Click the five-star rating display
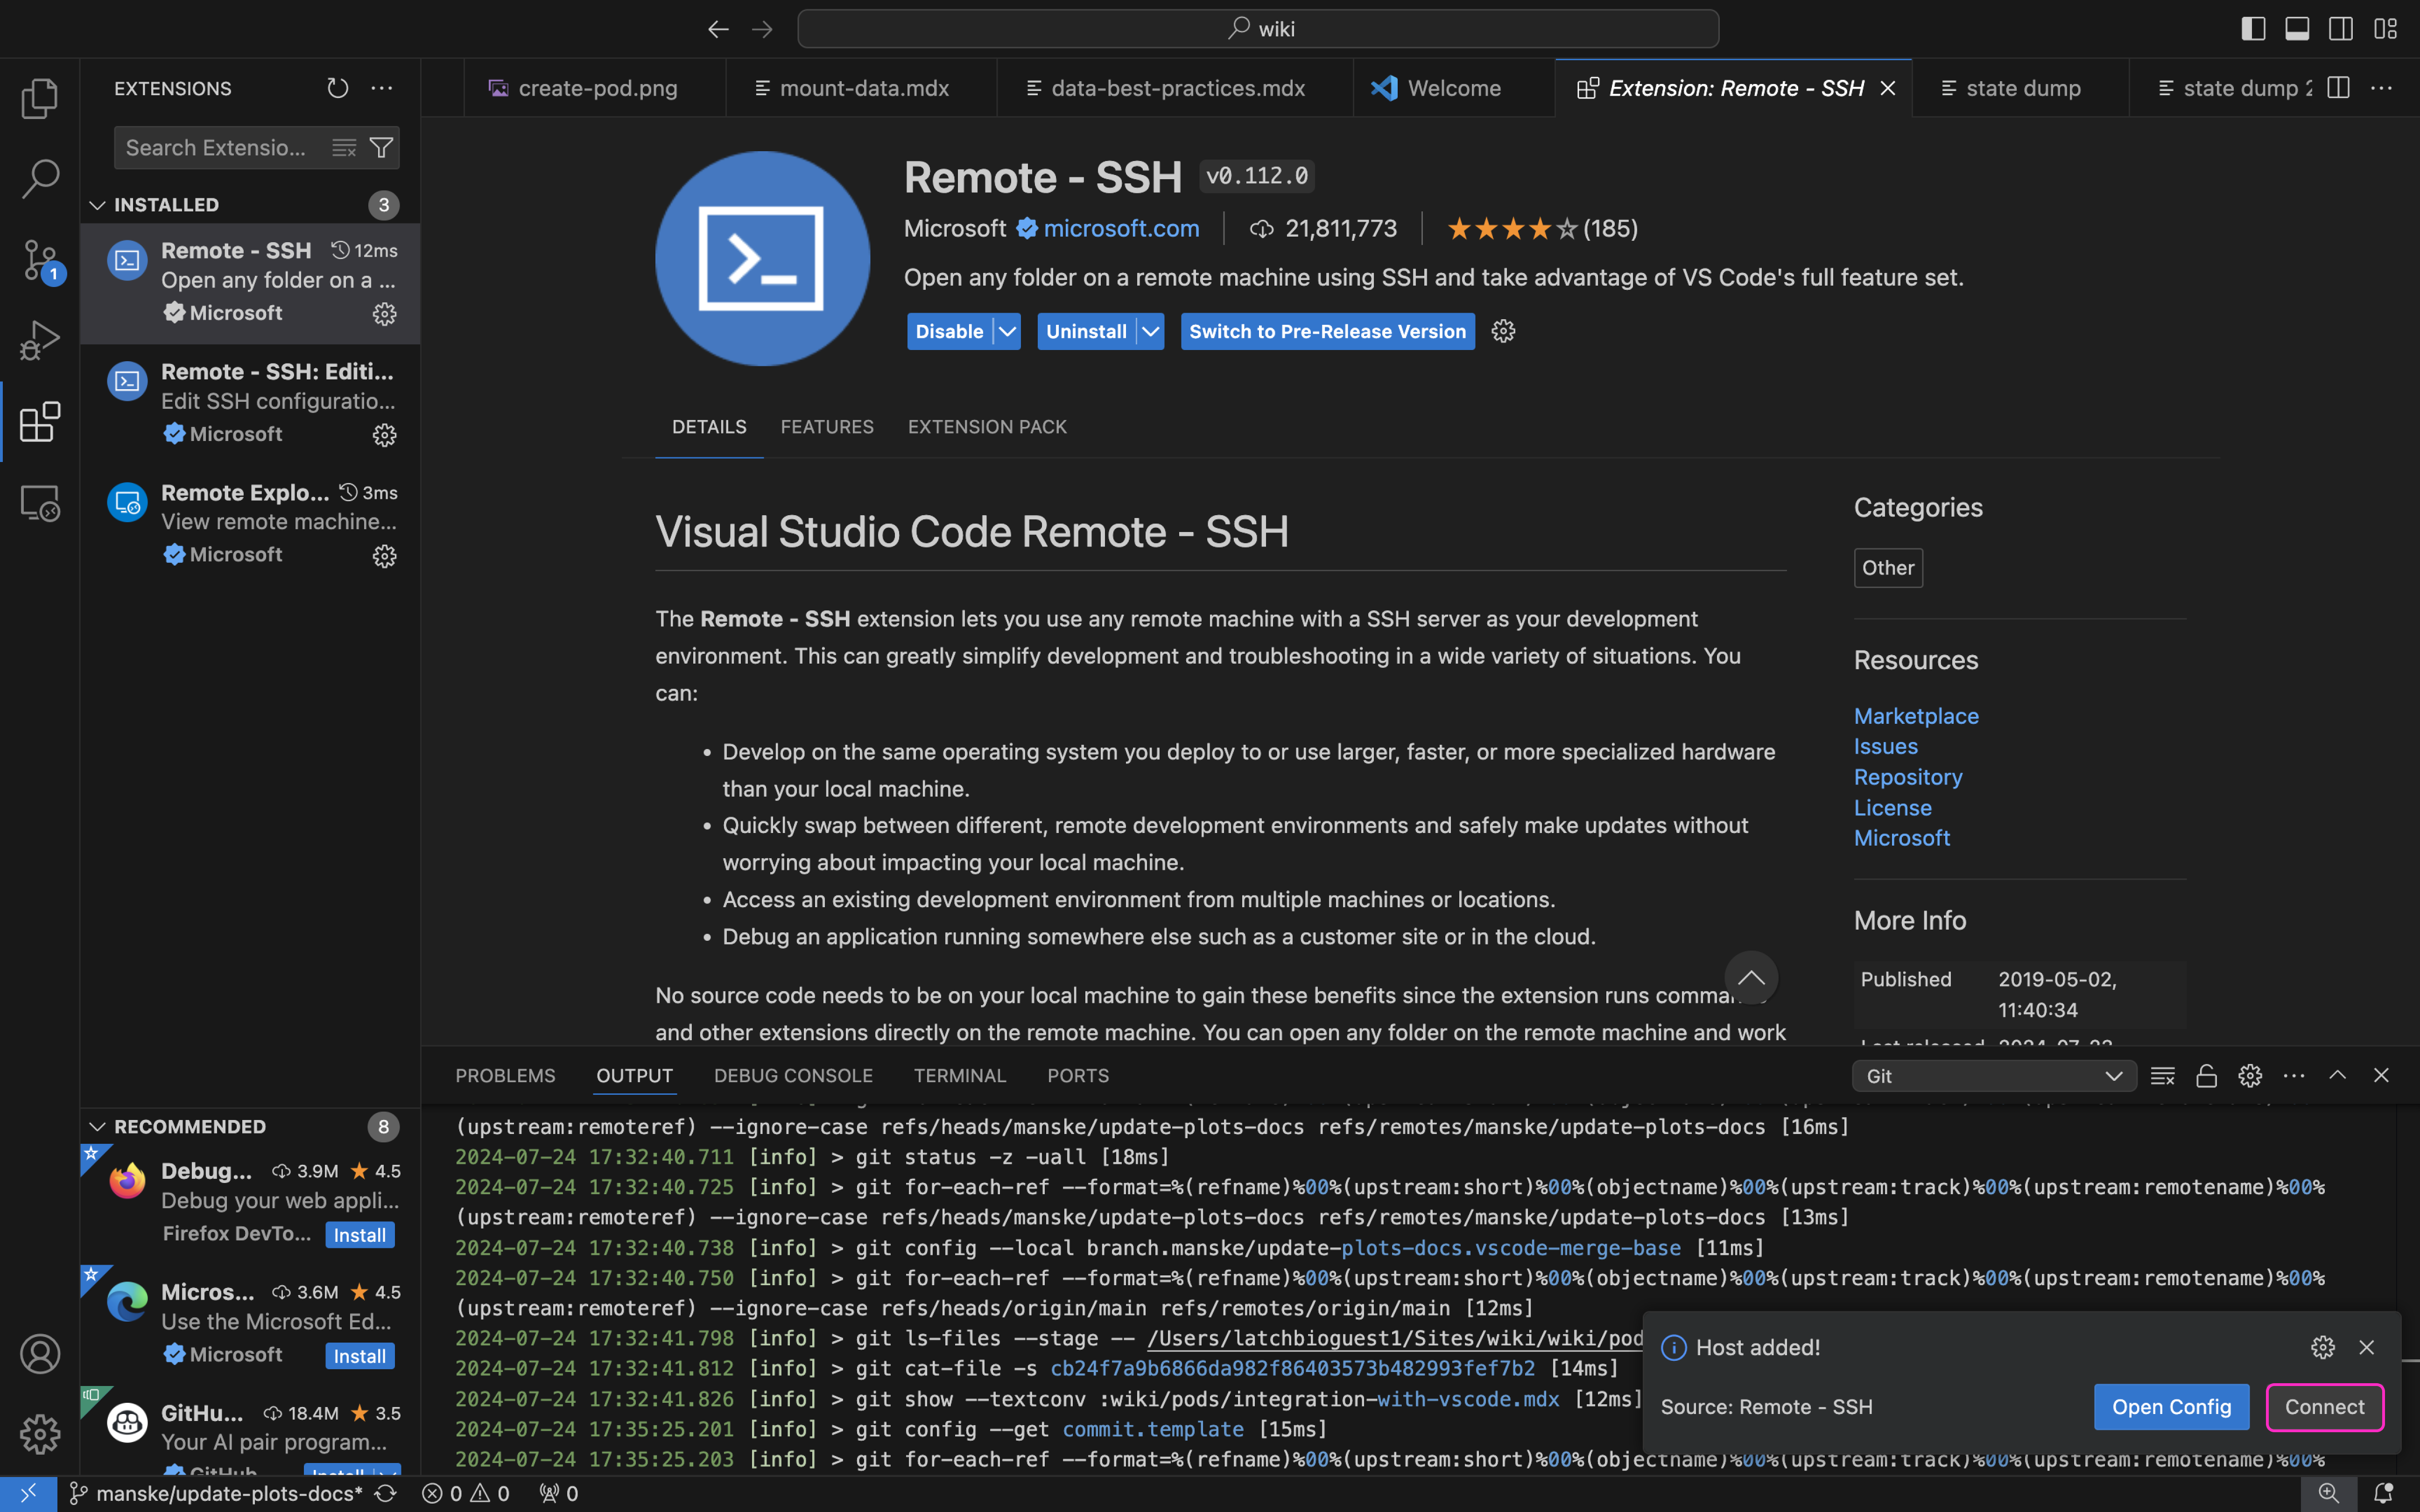2420x1512 pixels. coord(1511,229)
